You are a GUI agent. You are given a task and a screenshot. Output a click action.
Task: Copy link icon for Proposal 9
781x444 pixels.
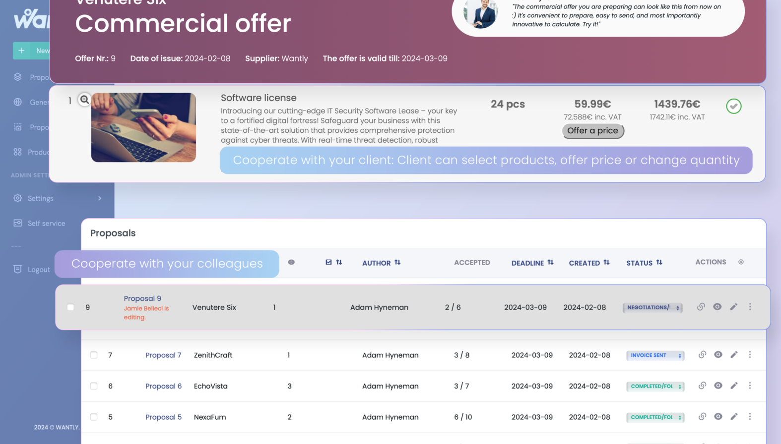701,307
